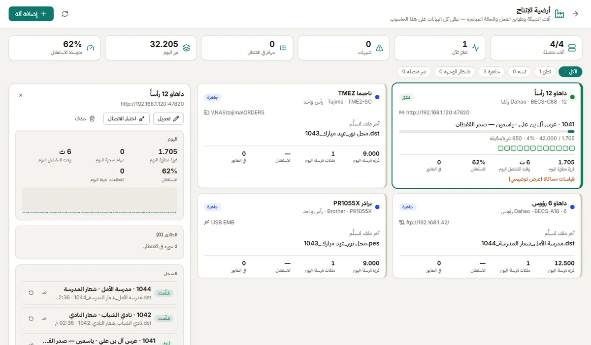Click the http://192.168.1.120:47820 address in detail panel
The height and width of the screenshot is (345, 591).
(152, 104)
